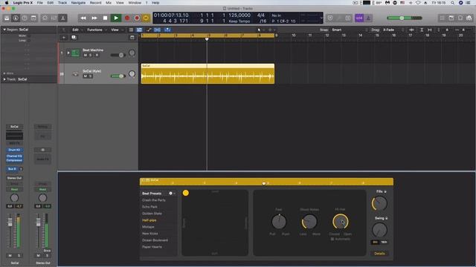Viewport: 476px width, 267px height.
Task: Select the Crash the Party beat preset
Action: click(x=154, y=200)
